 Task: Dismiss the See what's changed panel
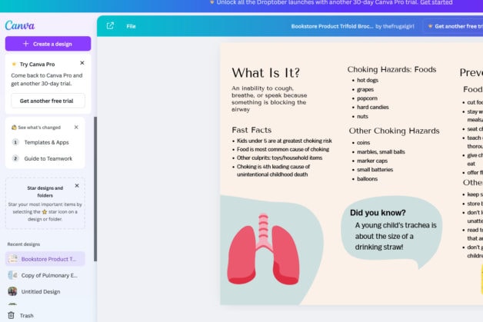point(76,127)
